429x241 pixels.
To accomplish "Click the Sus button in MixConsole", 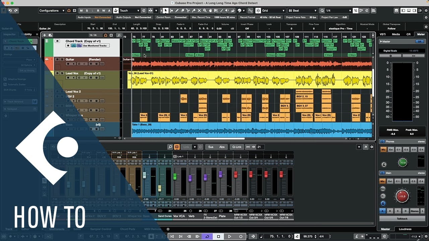I will pos(210,147).
